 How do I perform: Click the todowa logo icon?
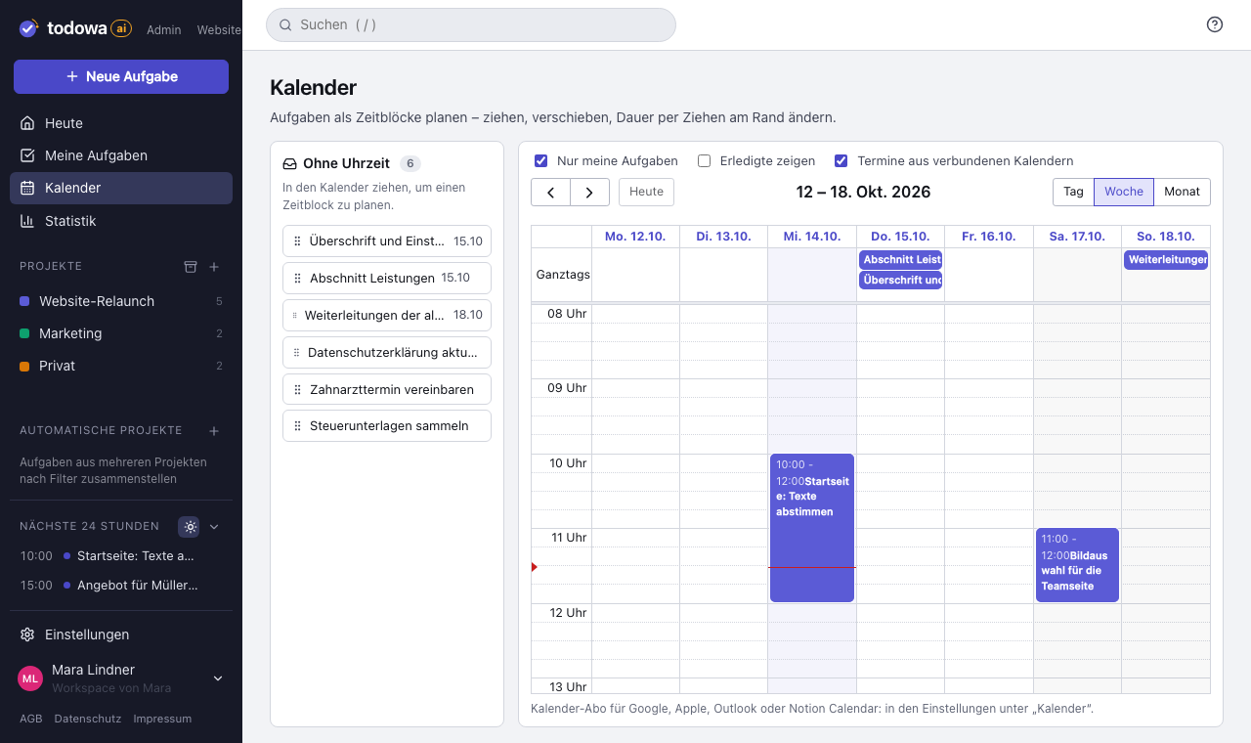(x=28, y=28)
